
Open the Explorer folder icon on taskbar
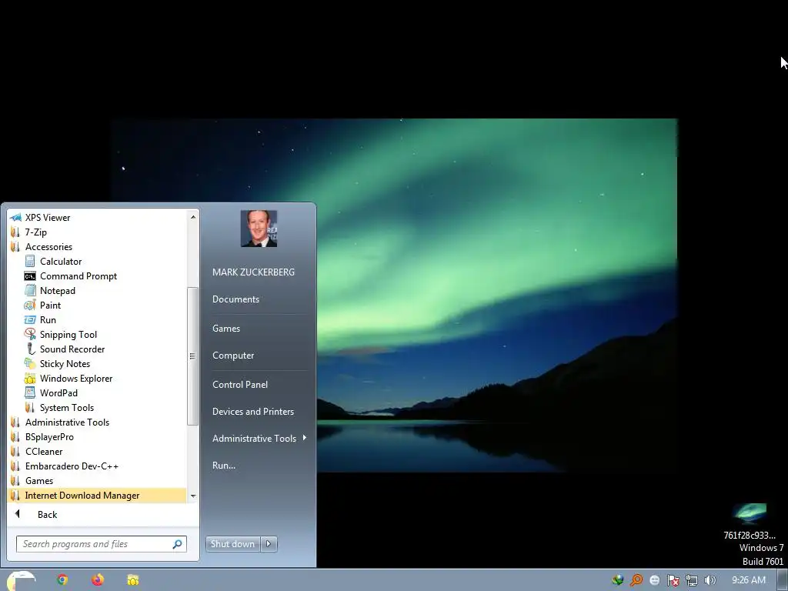tap(132, 580)
